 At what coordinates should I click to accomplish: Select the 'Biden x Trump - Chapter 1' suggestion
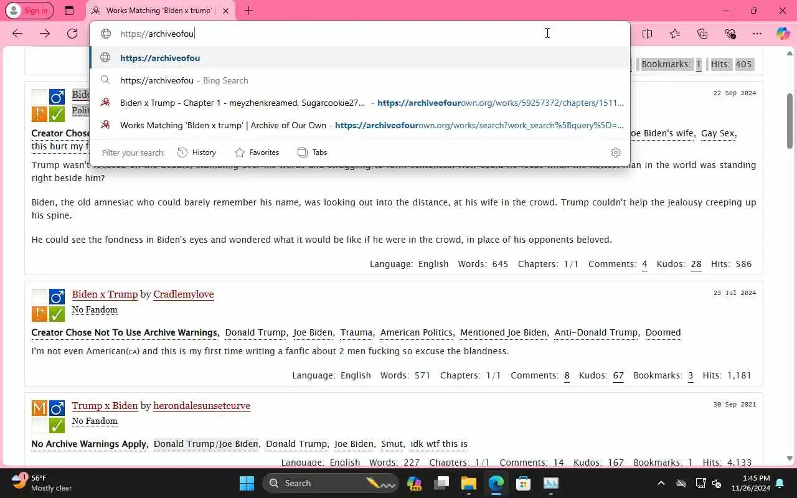click(360, 103)
